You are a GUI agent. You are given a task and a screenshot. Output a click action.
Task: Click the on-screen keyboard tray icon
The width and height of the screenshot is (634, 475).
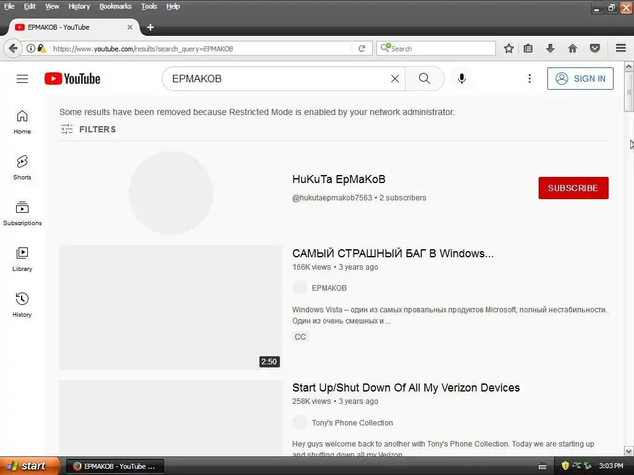[x=542, y=466]
